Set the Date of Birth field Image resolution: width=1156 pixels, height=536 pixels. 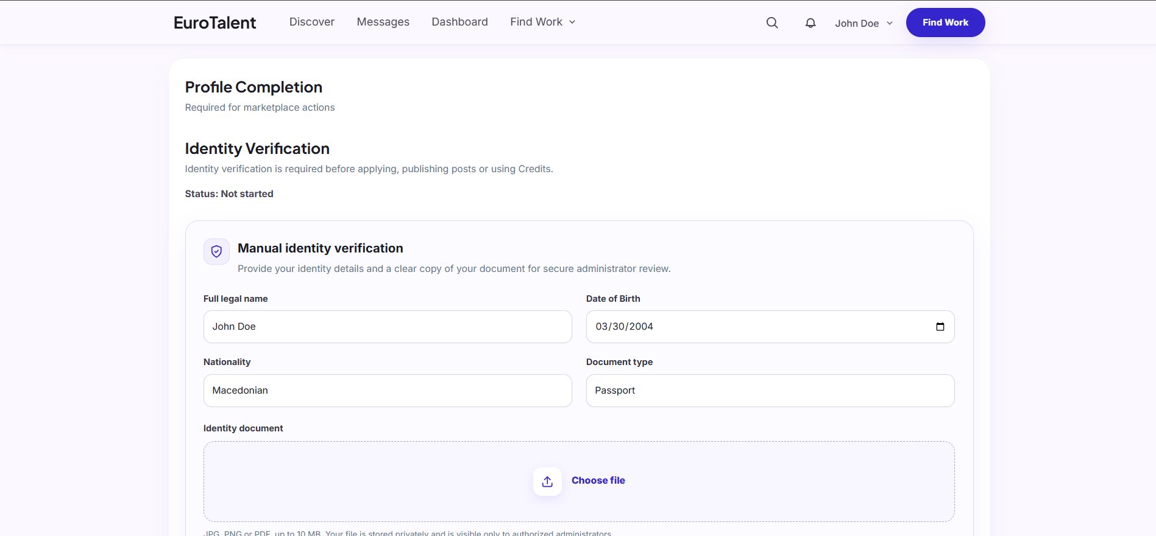(770, 327)
